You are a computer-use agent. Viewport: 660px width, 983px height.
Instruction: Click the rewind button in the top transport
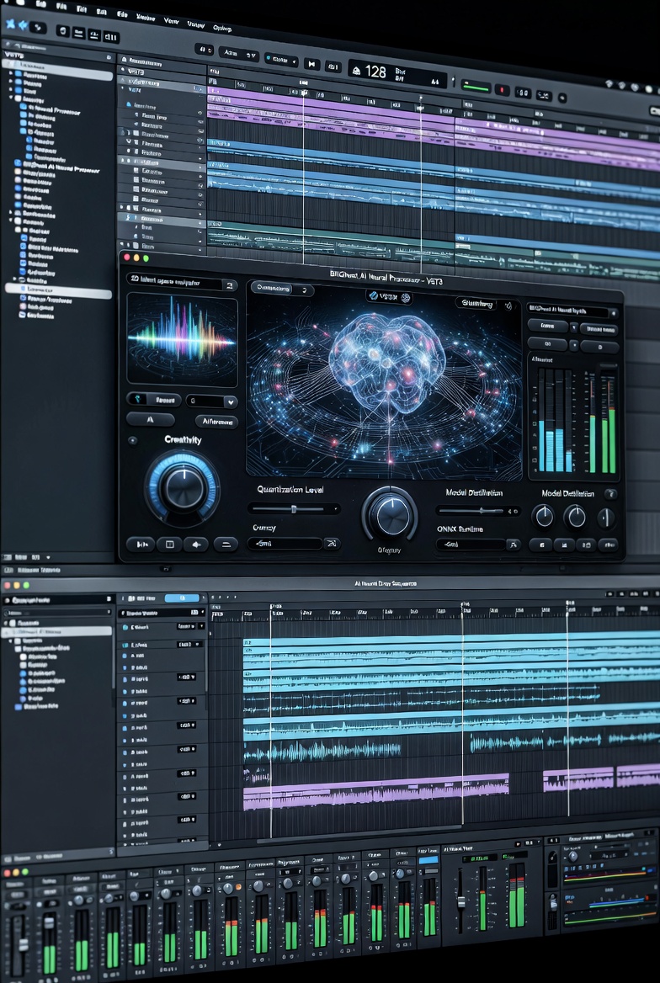[311, 63]
